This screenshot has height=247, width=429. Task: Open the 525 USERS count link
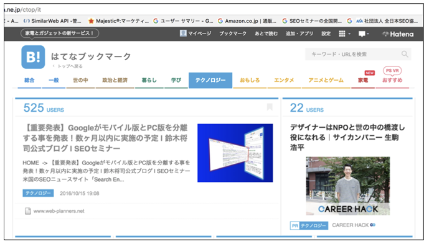click(44, 108)
